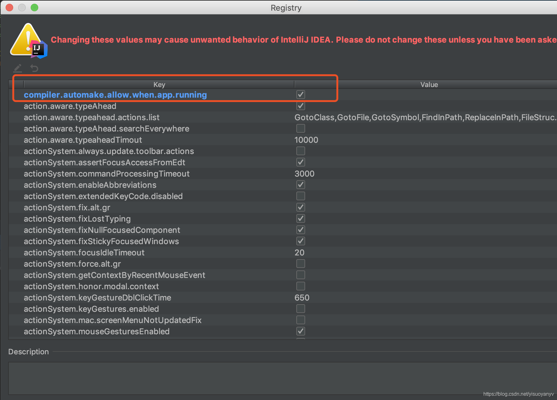Click the Edit pencil icon

pos(18,68)
